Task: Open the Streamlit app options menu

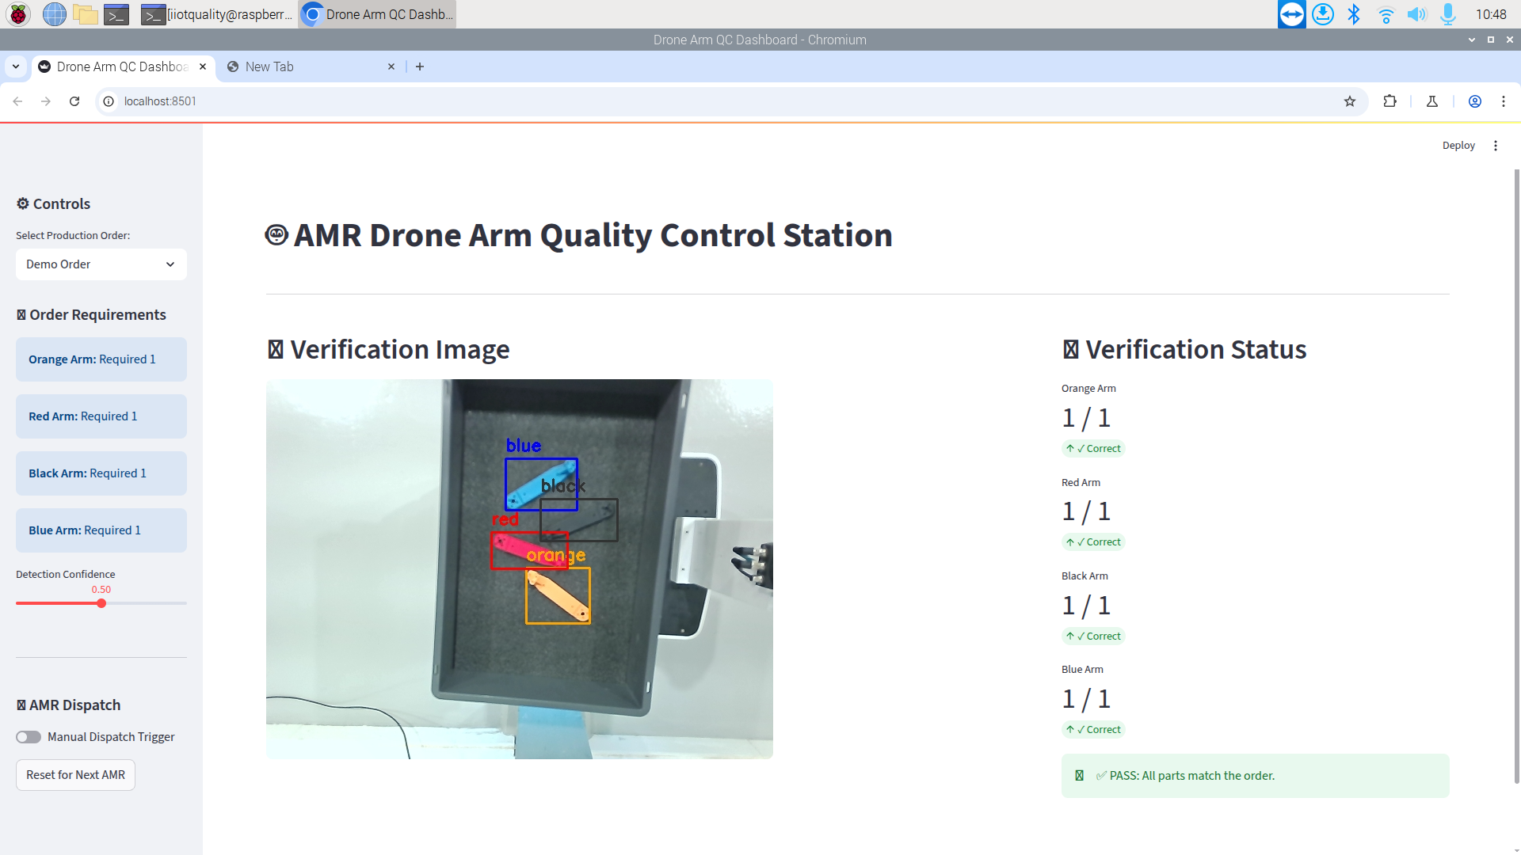Action: (x=1496, y=145)
